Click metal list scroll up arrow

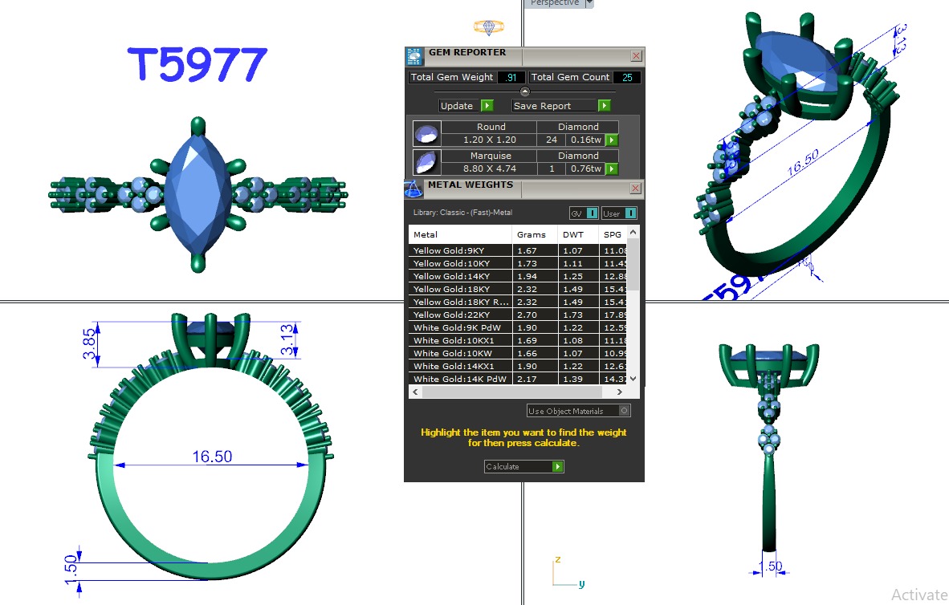click(633, 233)
